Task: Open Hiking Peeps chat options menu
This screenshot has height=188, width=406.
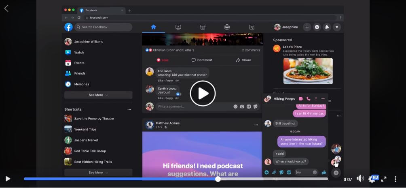Action: point(316,99)
